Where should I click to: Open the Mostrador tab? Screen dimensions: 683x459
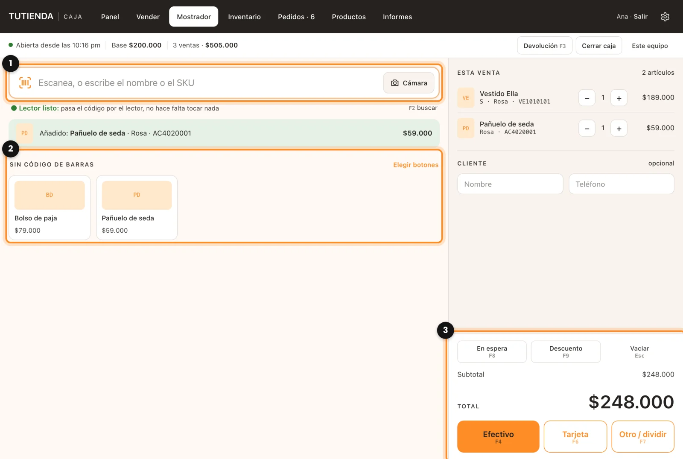click(x=194, y=17)
